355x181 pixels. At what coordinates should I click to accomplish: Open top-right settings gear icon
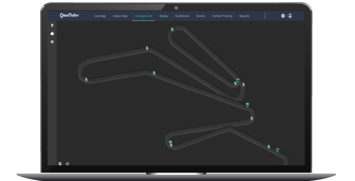click(x=283, y=16)
